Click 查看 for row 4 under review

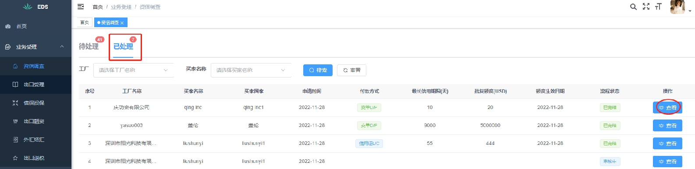(667, 162)
